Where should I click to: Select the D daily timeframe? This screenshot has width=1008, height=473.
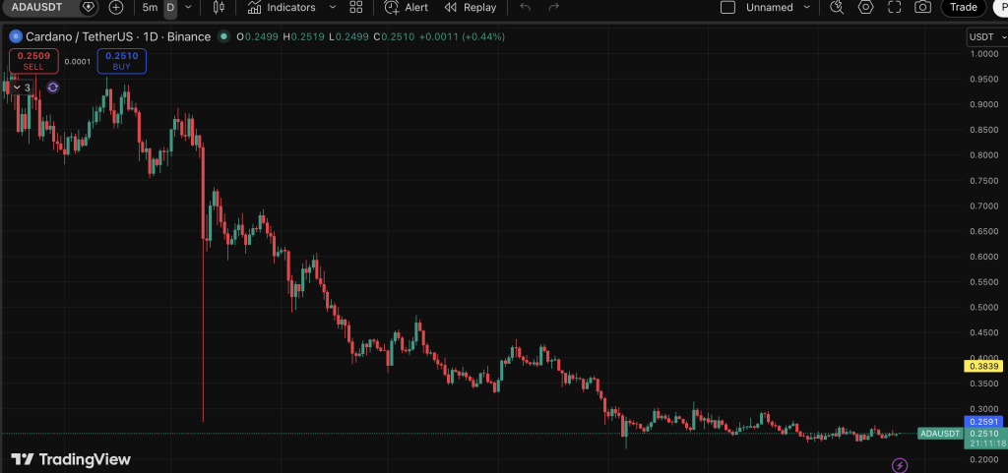pyautogui.click(x=170, y=8)
